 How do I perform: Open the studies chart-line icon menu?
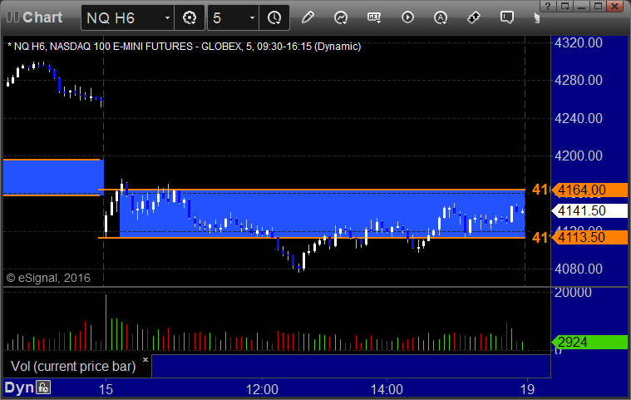tap(341, 17)
